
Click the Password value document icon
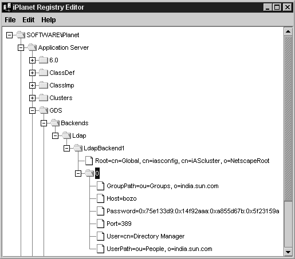click(x=100, y=211)
